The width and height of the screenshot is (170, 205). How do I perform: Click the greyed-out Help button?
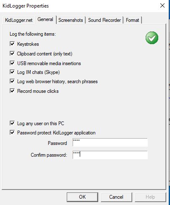coord(150,197)
